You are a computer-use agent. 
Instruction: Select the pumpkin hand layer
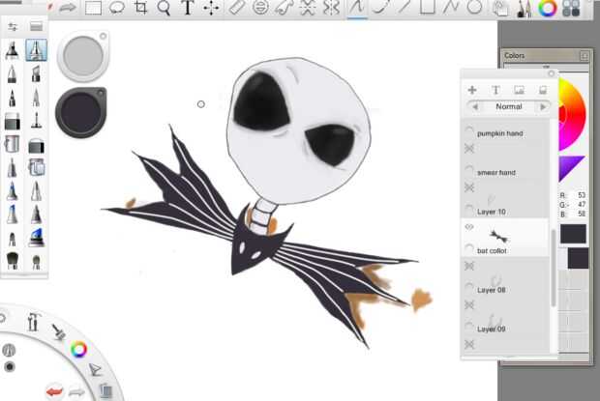(x=506, y=130)
